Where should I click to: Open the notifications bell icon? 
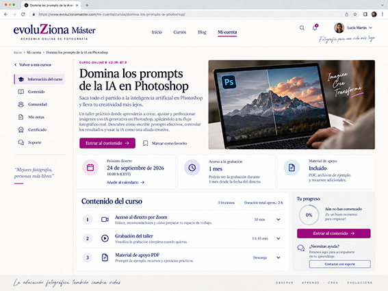point(315,27)
